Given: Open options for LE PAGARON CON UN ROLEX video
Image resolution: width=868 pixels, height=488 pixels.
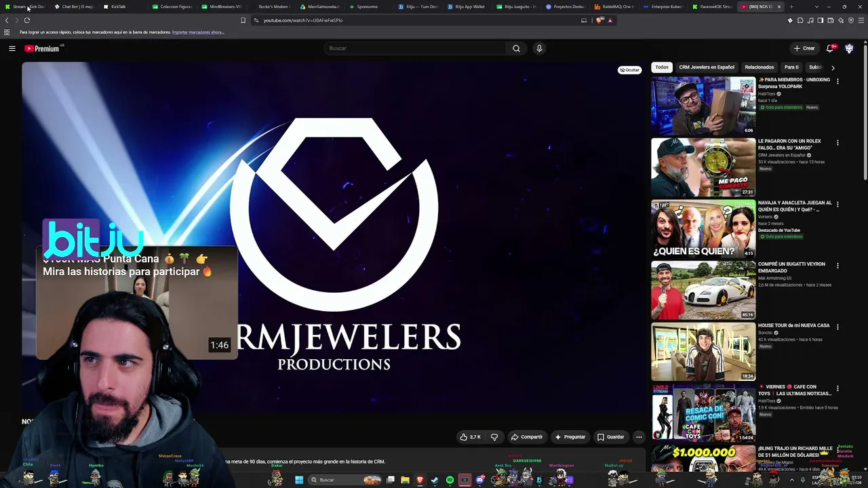Looking at the screenshot, I should (837, 143).
